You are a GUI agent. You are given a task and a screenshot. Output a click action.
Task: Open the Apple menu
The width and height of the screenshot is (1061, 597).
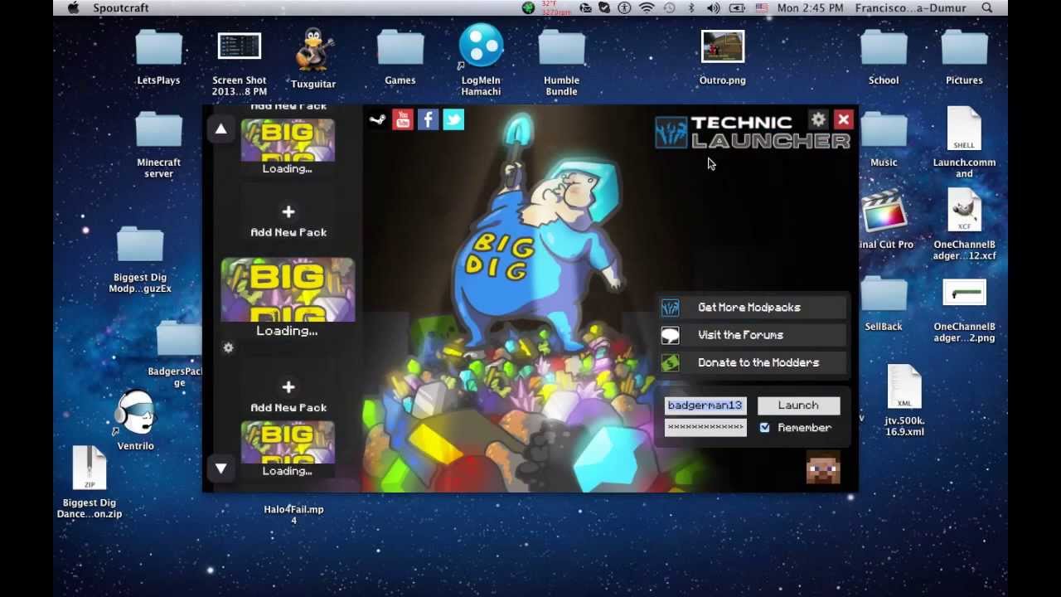point(73,7)
